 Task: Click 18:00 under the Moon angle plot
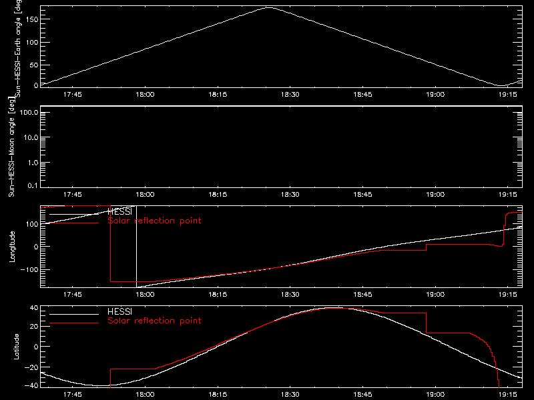(x=145, y=195)
